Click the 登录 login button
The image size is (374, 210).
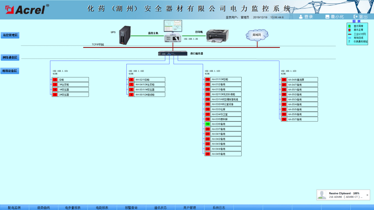pyautogui.click(x=306, y=17)
